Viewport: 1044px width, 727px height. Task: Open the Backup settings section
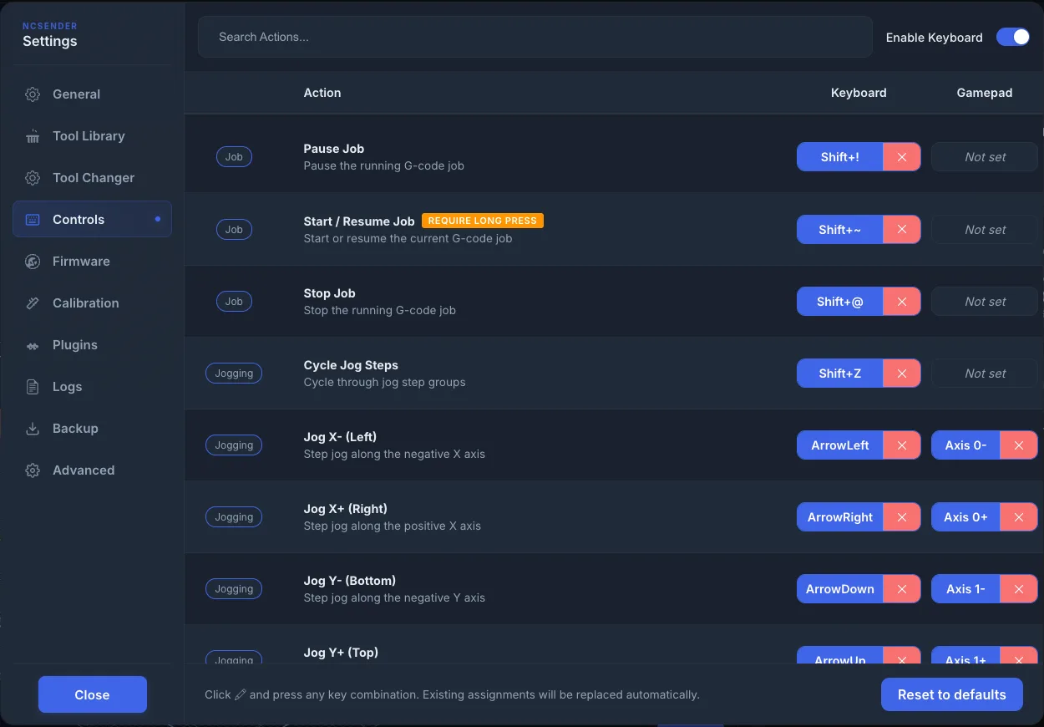pyautogui.click(x=92, y=429)
